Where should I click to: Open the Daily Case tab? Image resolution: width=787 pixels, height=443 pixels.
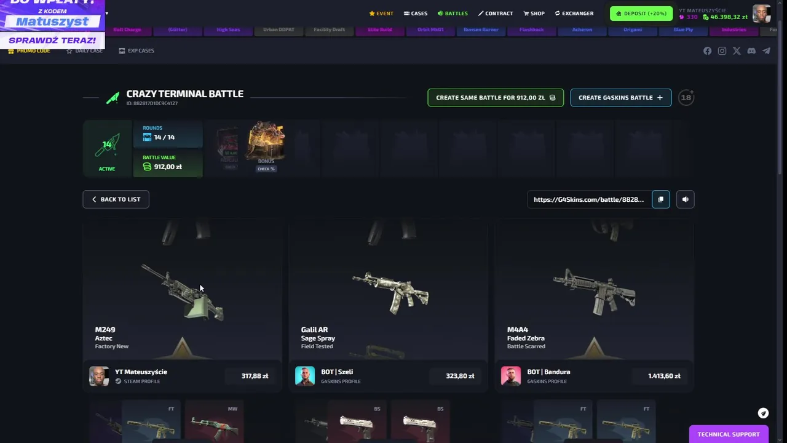(84, 50)
